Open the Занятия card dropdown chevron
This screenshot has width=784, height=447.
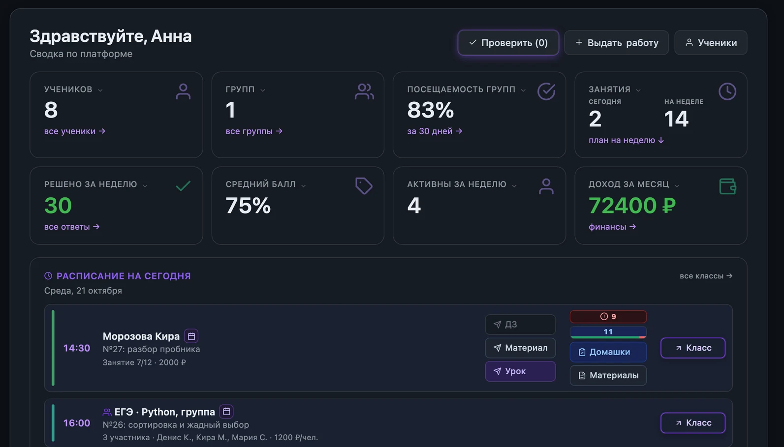tap(638, 90)
